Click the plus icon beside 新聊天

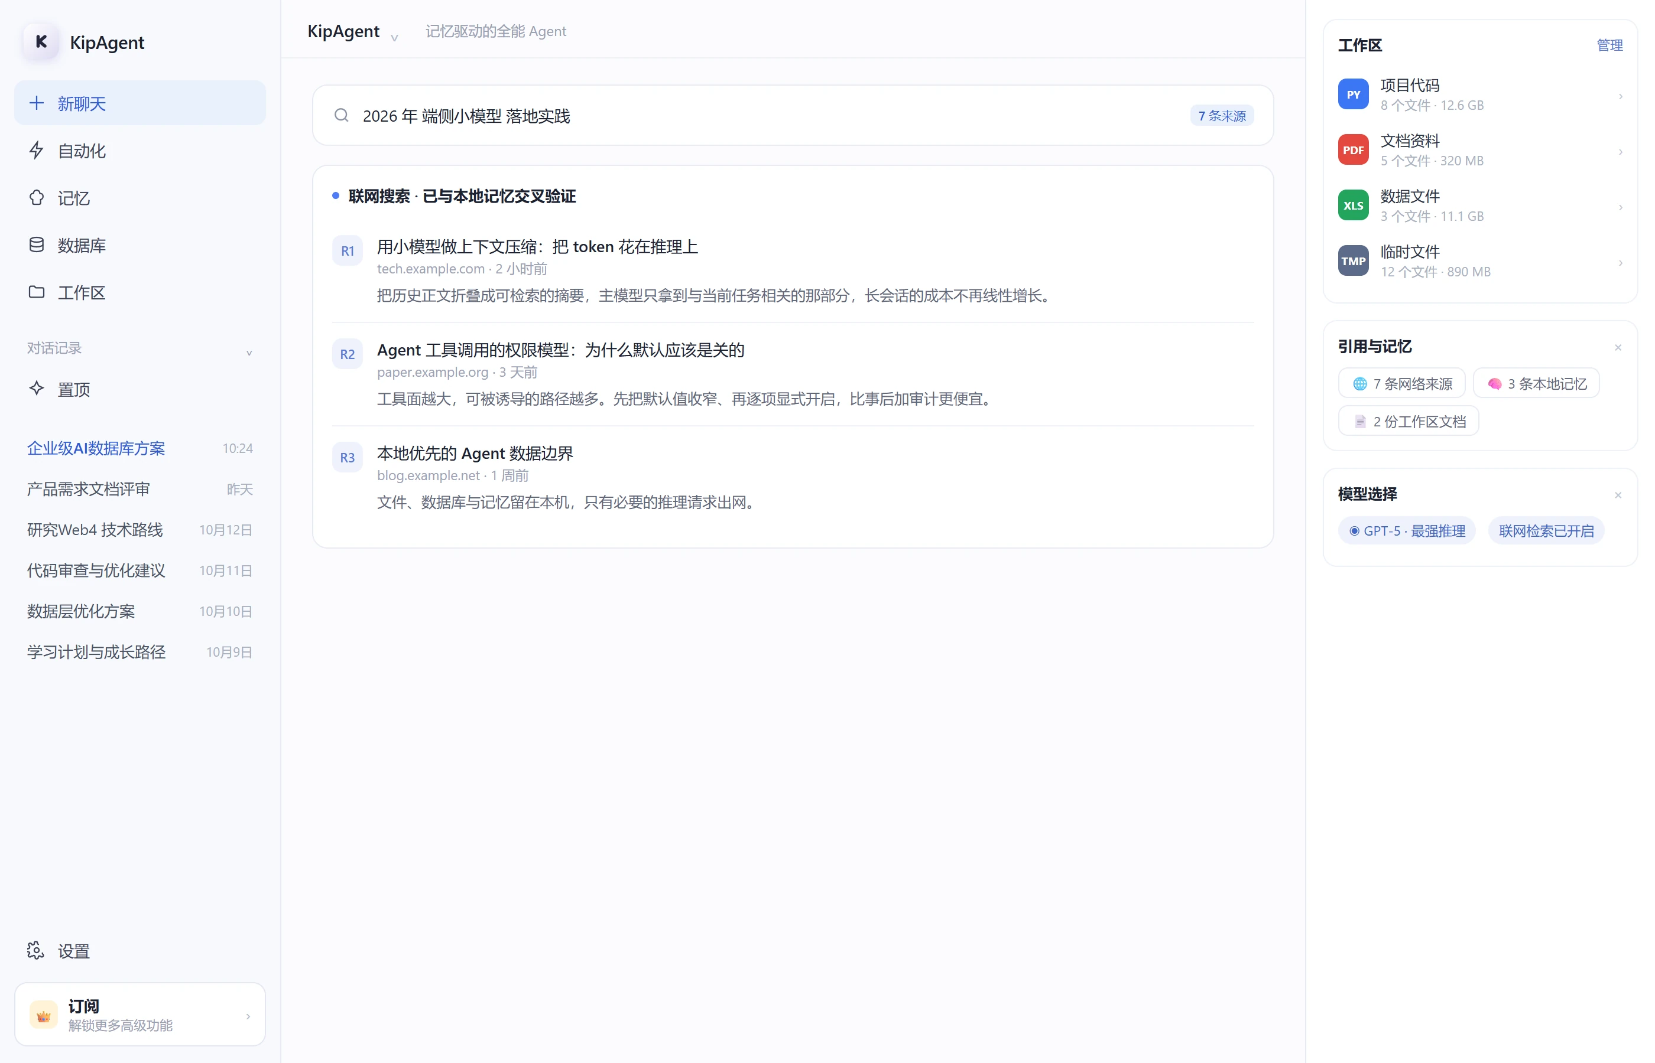37,103
